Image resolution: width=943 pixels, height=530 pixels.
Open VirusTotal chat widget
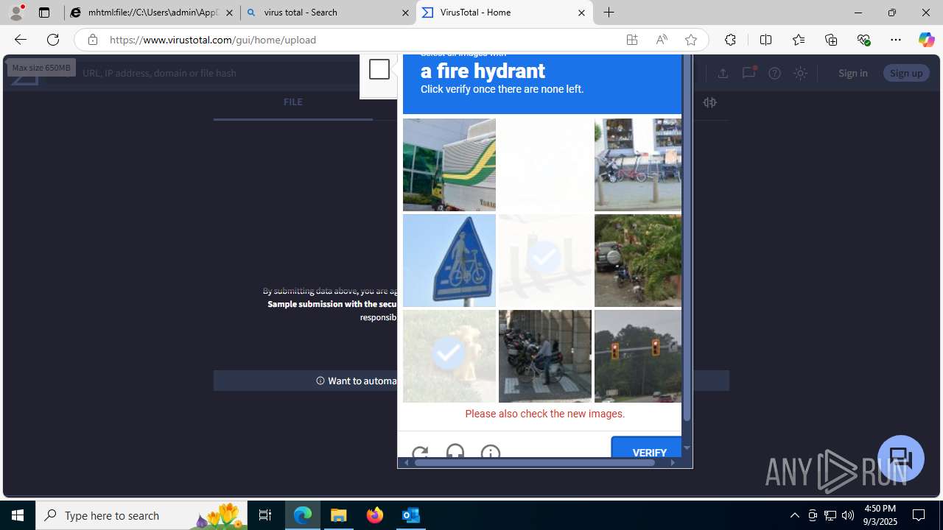901,459
